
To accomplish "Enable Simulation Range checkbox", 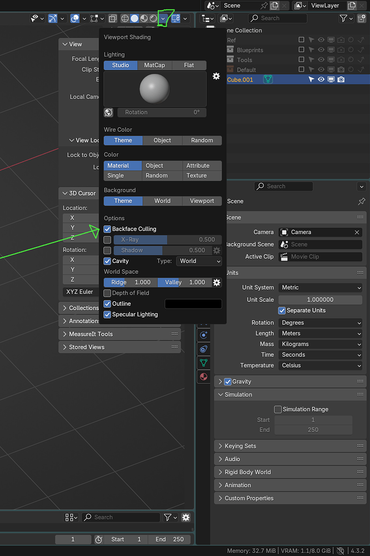I will pyautogui.click(x=278, y=409).
